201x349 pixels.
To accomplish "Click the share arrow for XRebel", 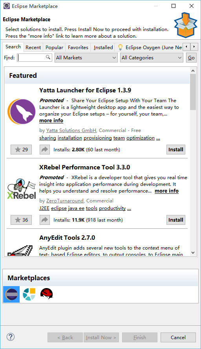I will click(45, 220).
